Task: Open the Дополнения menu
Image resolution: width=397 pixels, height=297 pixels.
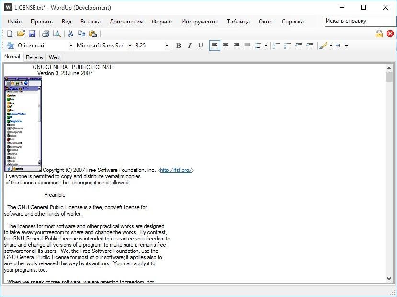Action: (126, 22)
